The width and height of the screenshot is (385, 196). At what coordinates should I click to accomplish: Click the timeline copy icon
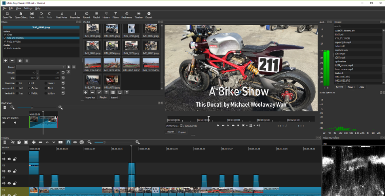coord(19,142)
